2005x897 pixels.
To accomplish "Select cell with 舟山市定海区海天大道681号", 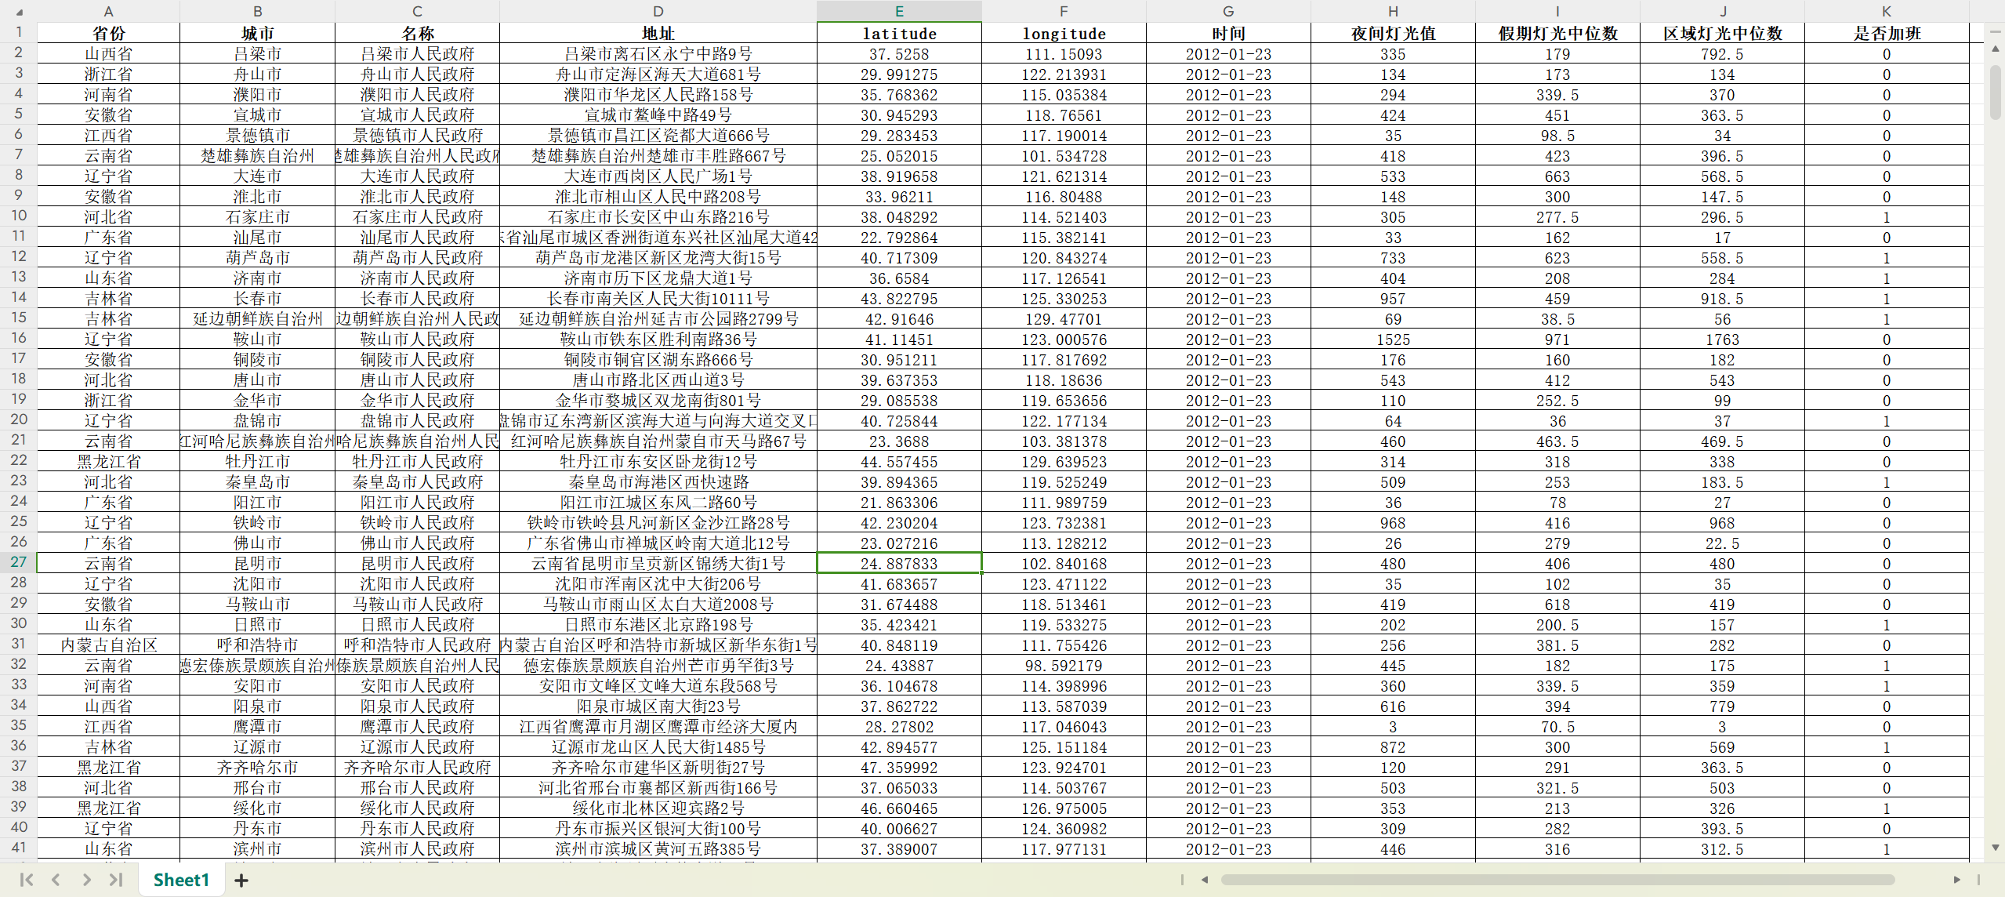I will pos(658,74).
